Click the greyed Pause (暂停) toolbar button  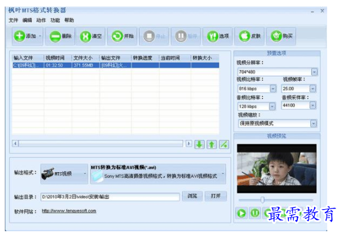tap(186, 36)
